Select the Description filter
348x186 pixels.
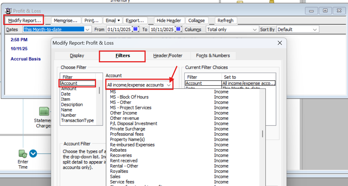(72, 104)
